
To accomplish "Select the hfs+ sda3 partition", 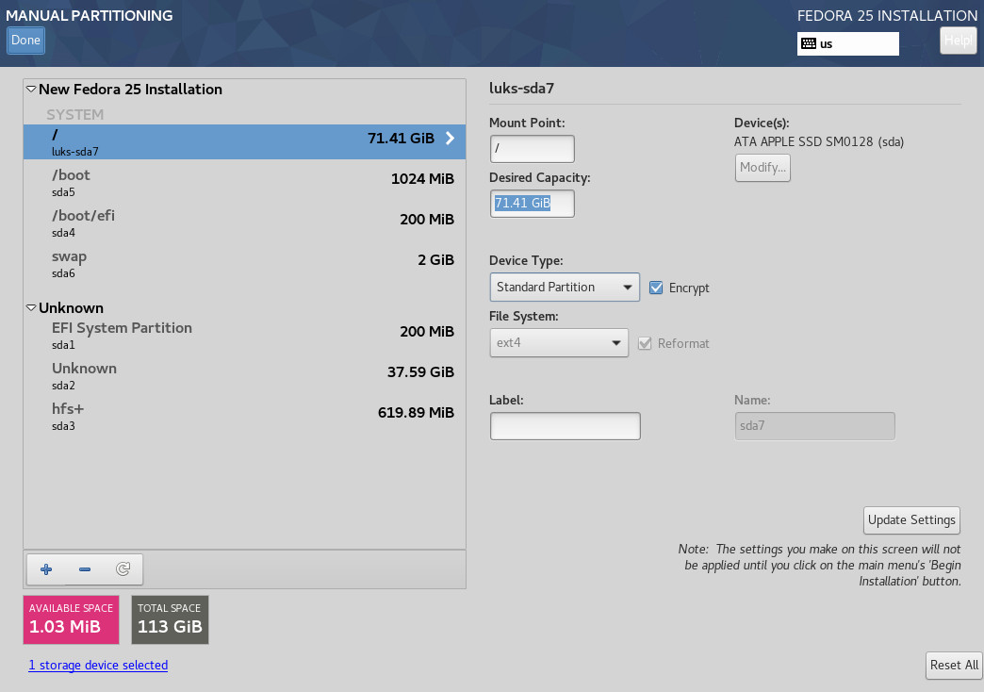I will click(245, 417).
